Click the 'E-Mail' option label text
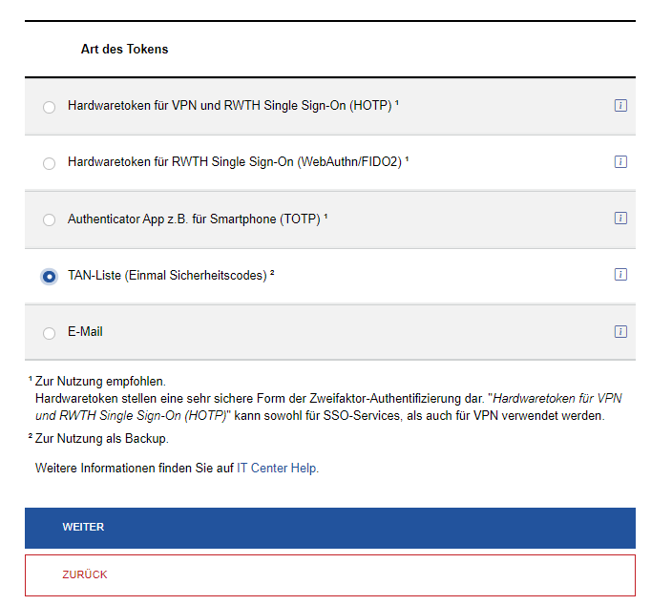This screenshot has width=651, height=605. pyautogui.click(x=85, y=332)
